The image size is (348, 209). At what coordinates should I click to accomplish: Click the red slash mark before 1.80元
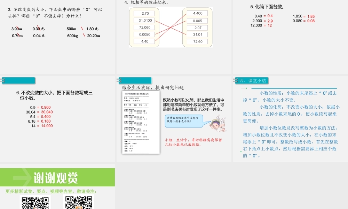click(82, 29)
